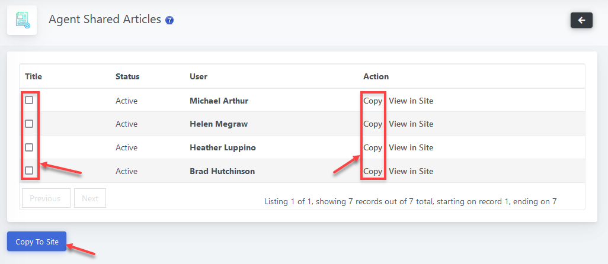This screenshot has height=264, width=608.
Task: Copy Brad Hutchinson's shared article
Action: 373,171
